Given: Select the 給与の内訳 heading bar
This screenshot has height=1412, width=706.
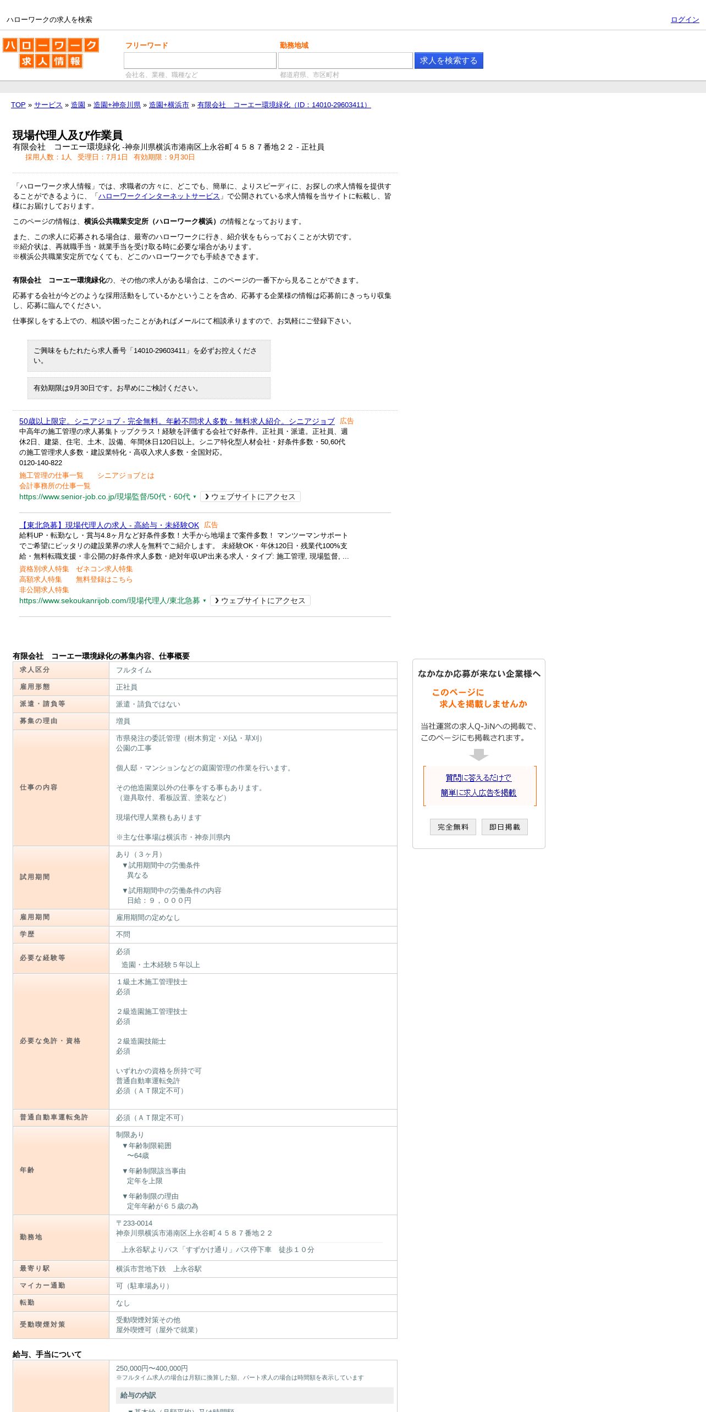Looking at the screenshot, I should [255, 1396].
